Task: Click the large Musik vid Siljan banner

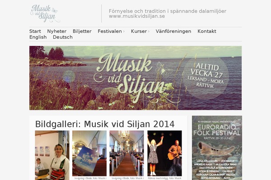Action: click(135, 78)
